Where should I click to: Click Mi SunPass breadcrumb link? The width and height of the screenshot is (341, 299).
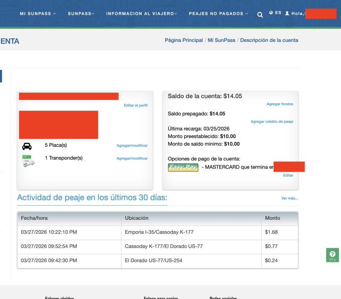tap(221, 40)
